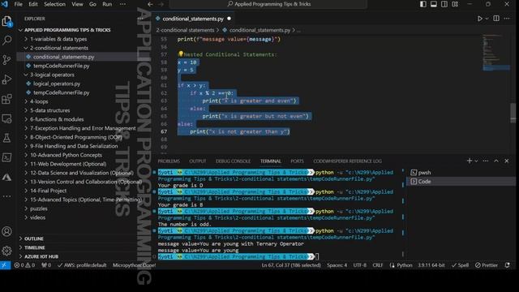Go back with the left arrow
Image resolution: width=519 pixels, height=292 pixels.
pyautogui.click(x=150, y=4)
